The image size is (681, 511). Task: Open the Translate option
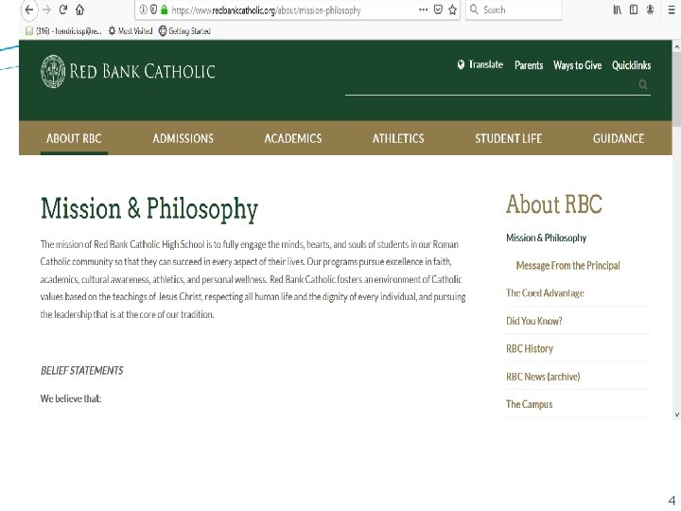point(485,64)
